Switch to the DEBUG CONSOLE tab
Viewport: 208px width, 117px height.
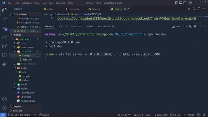point(106,26)
